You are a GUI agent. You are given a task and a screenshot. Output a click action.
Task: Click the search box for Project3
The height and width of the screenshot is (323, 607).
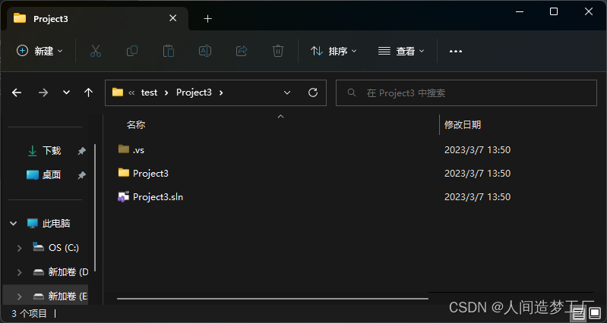tap(466, 93)
